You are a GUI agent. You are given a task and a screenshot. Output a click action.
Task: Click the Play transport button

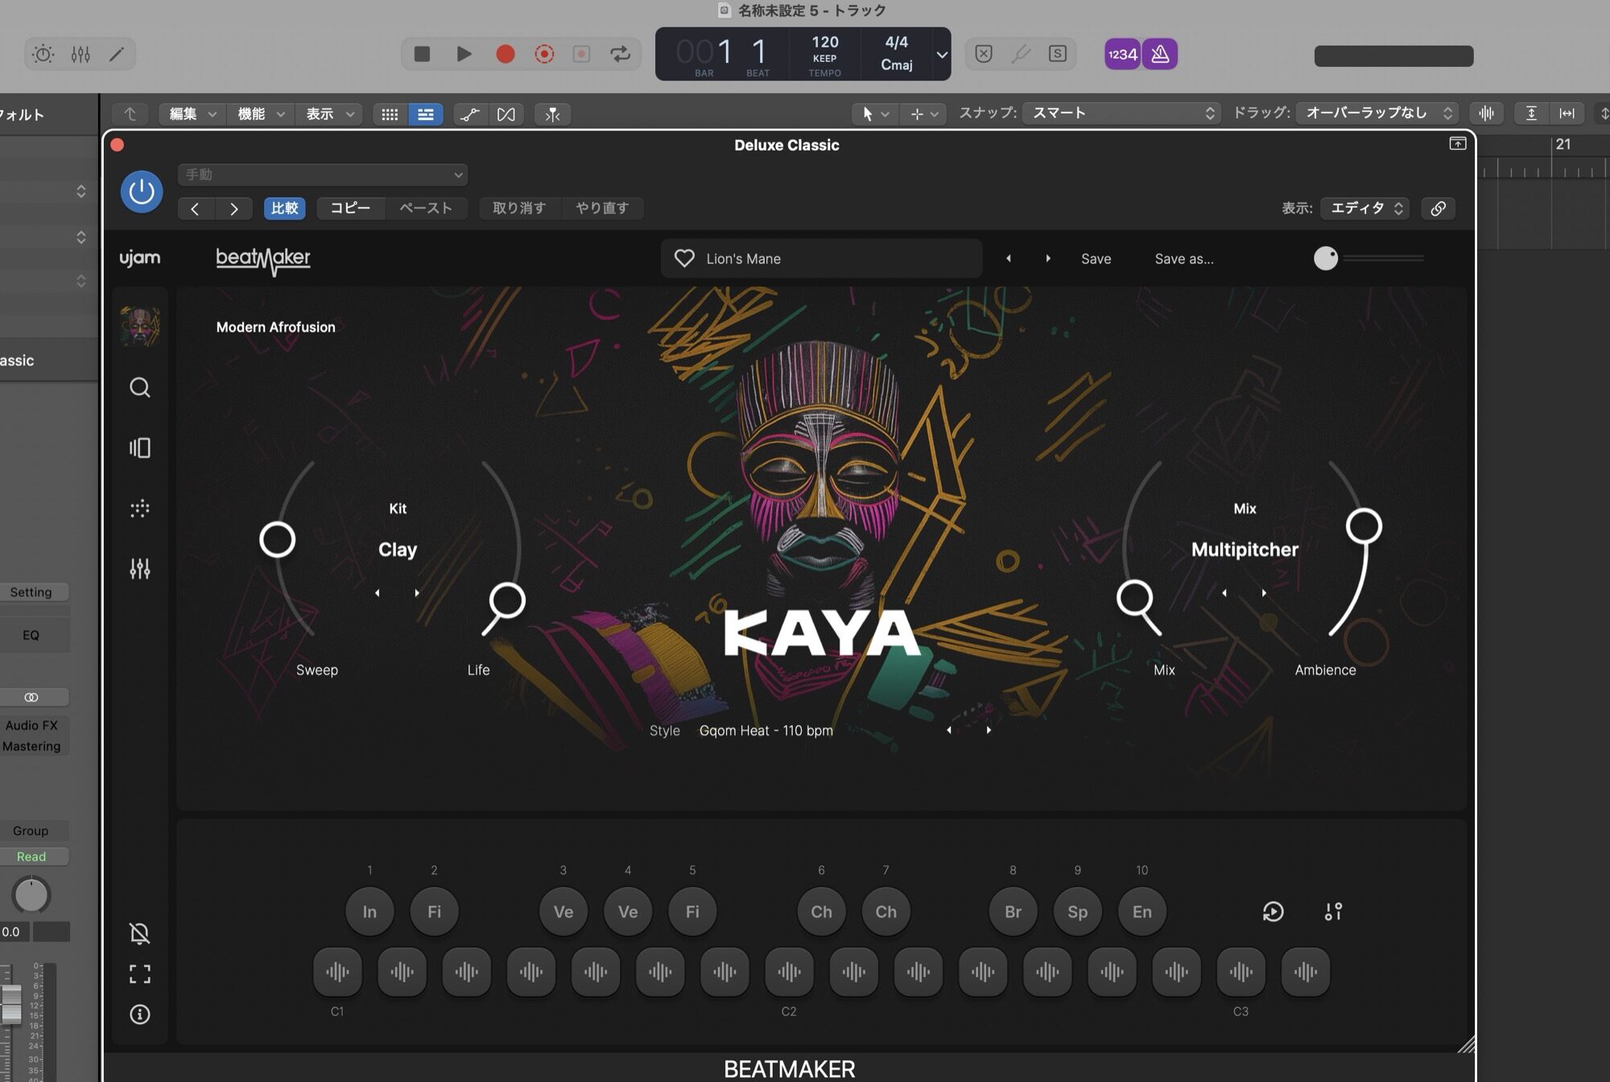pos(464,54)
